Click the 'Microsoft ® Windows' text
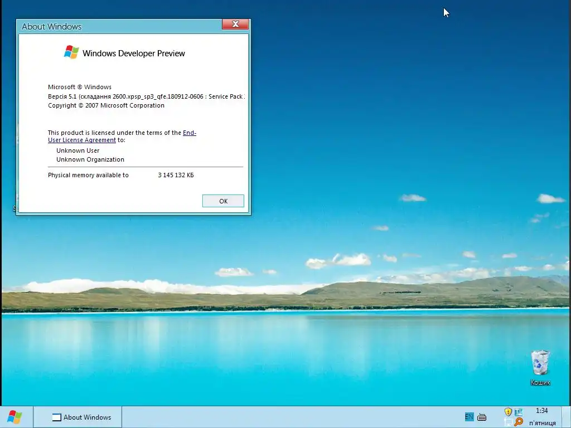 (x=80, y=87)
